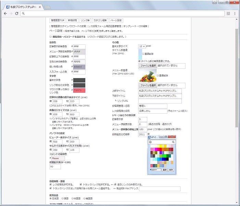Select the 英語 language radio button
The height and width of the screenshot is (206, 240).
click(63, 198)
